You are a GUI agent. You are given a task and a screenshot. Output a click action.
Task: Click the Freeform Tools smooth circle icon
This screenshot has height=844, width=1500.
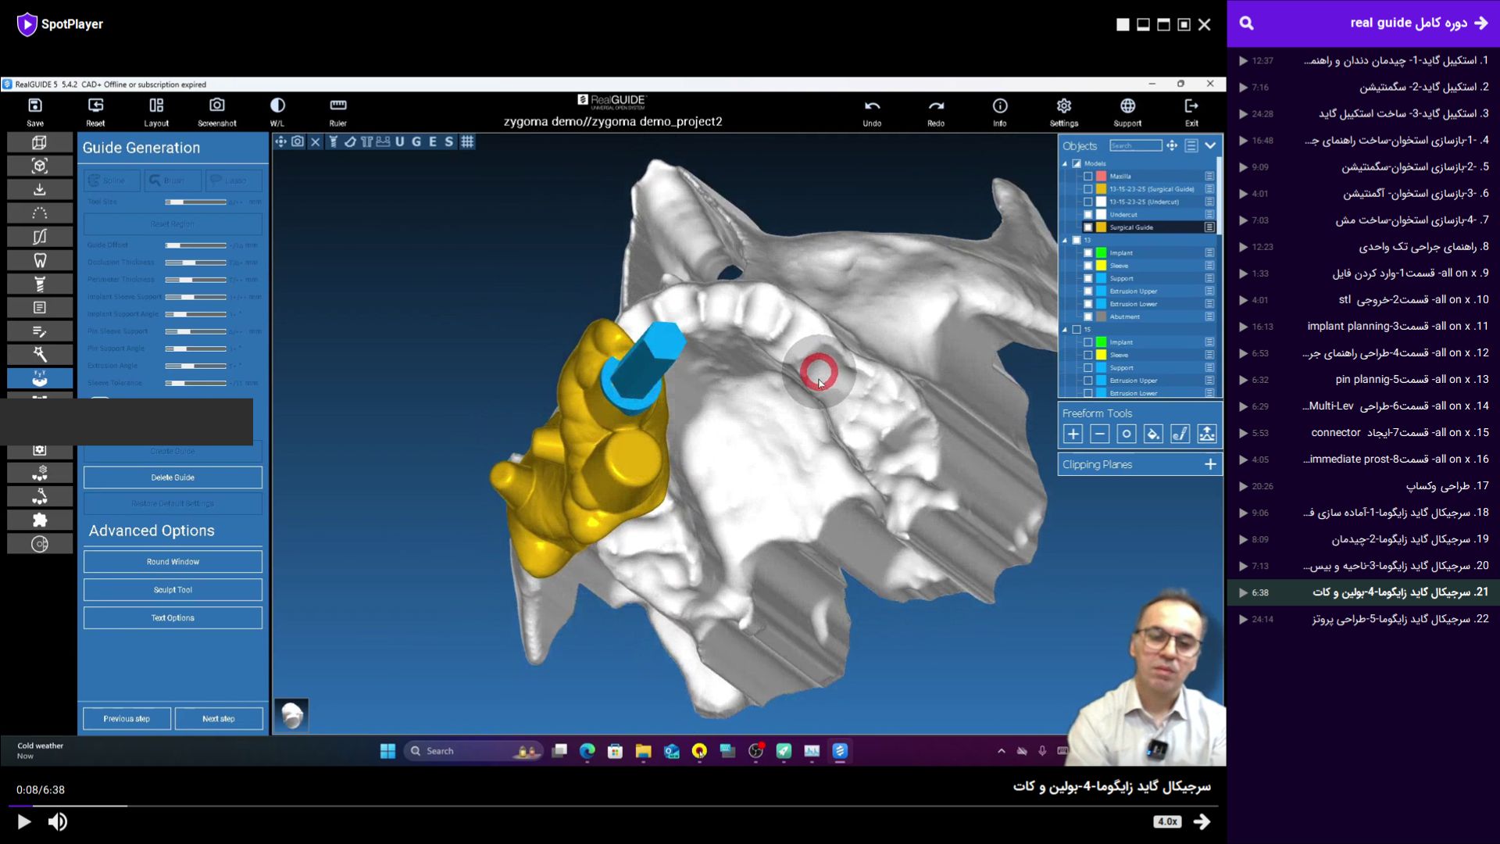point(1126,434)
